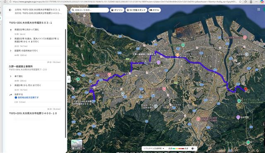
Task: Bookmark the page with the star icon
Action: pos(240,2)
